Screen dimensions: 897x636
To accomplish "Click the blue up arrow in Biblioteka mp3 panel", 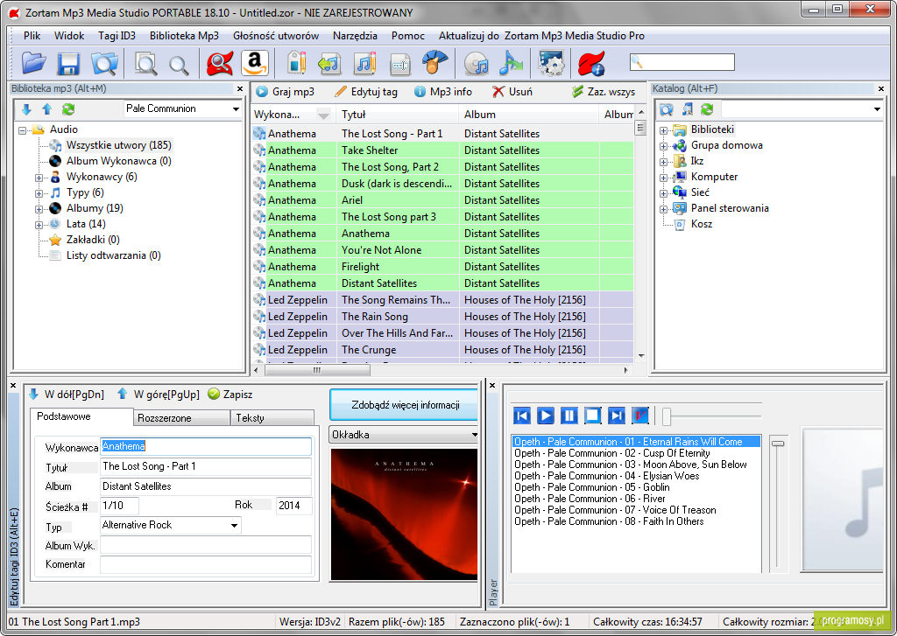I will (x=47, y=109).
